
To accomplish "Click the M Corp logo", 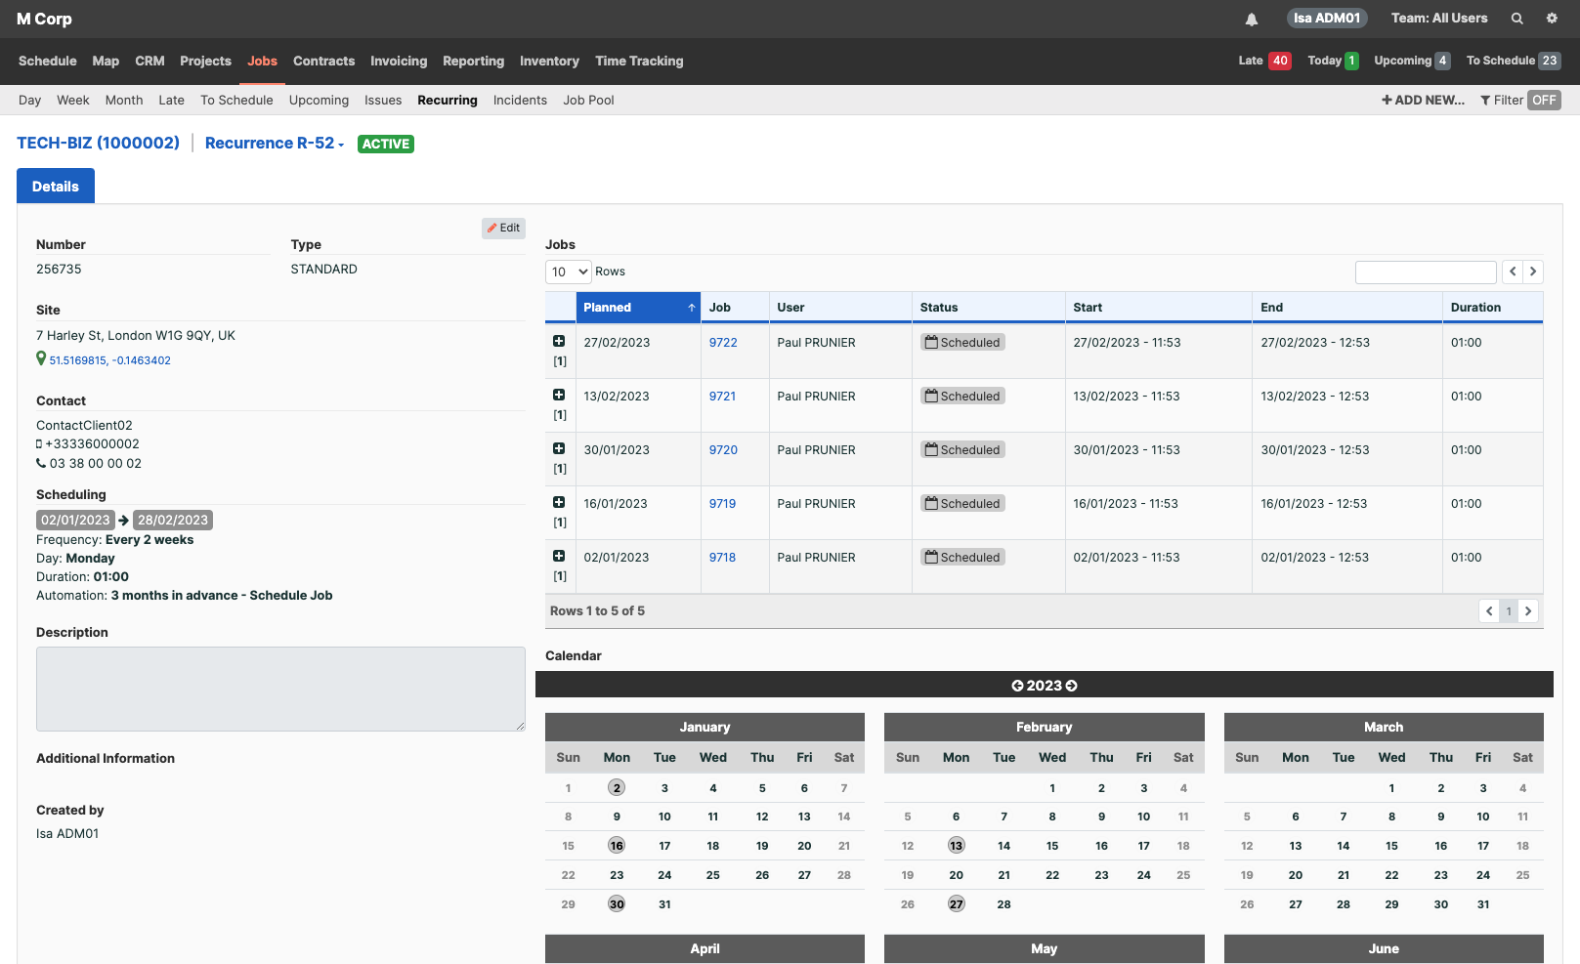I will pyautogui.click(x=44, y=19).
